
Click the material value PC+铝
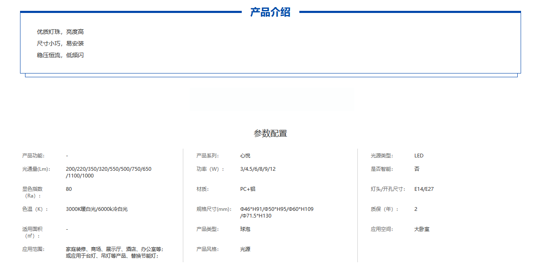pos(248,189)
